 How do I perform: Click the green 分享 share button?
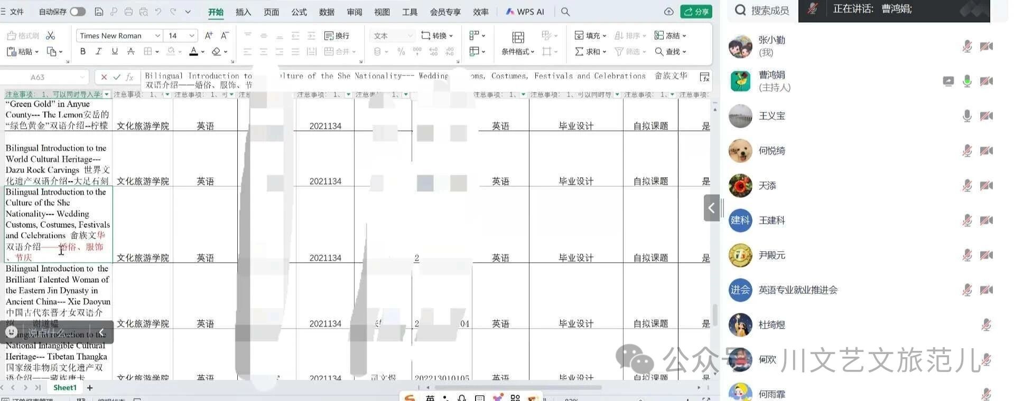click(696, 12)
